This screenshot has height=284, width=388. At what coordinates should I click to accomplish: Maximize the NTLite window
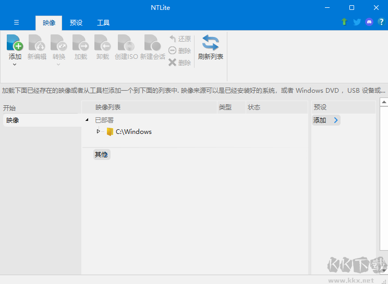pyautogui.click(x=351, y=8)
